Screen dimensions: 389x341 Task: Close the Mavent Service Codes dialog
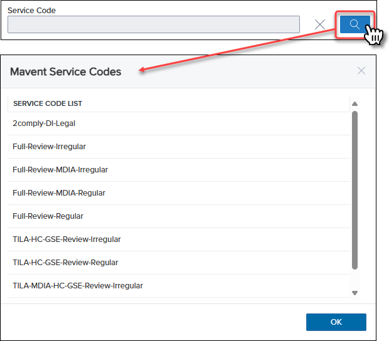pos(361,71)
